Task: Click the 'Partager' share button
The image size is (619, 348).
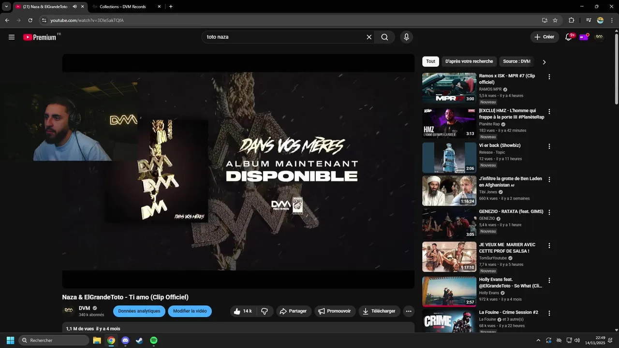Action: coord(293,311)
